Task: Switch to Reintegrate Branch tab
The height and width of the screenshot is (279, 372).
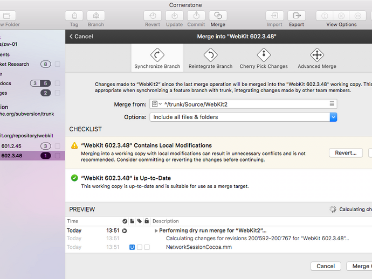Action: pos(210,58)
